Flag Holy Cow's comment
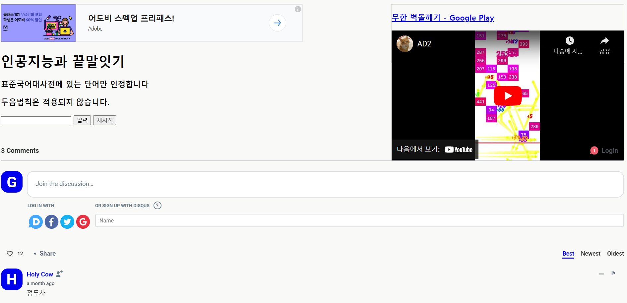The height and width of the screenshot is (303, 627). [x=613, y=273]
